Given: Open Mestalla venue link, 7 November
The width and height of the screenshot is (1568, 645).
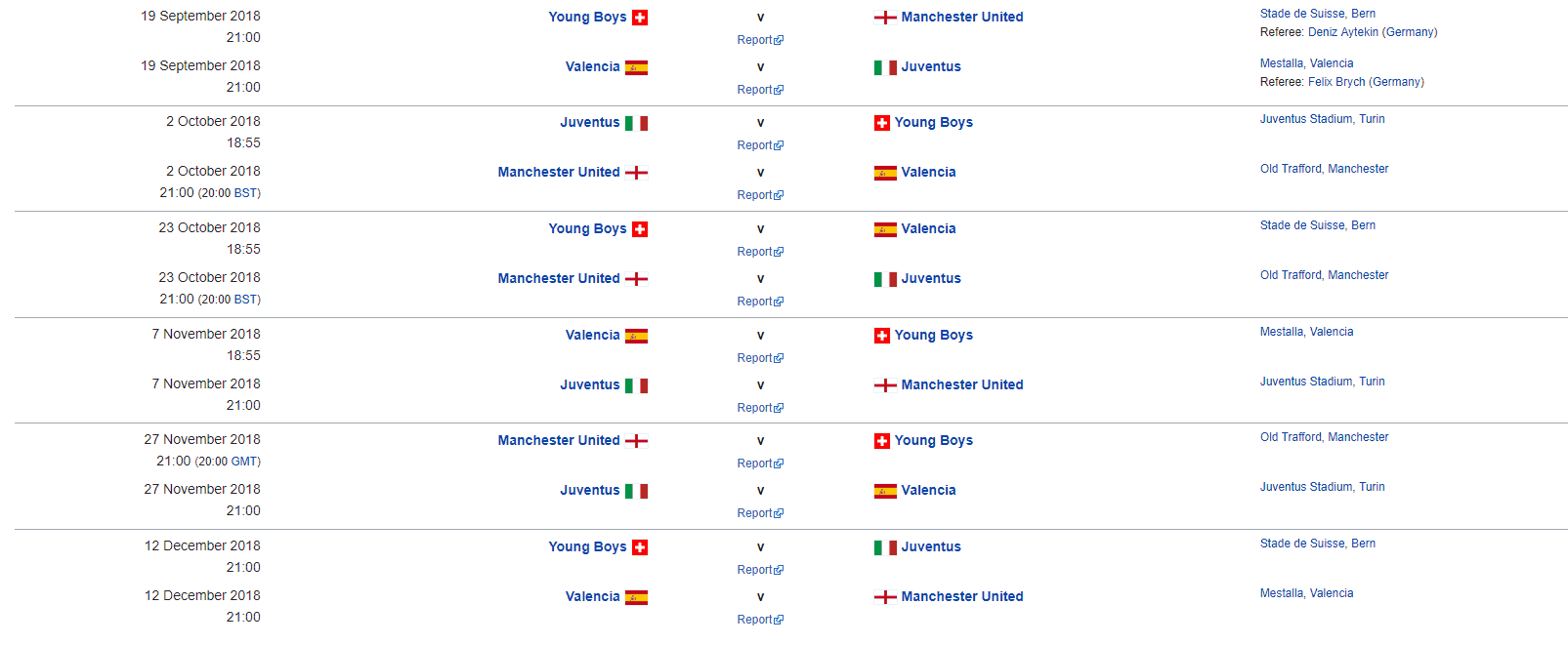Looking at the screenshot, I should [1306, 332].
